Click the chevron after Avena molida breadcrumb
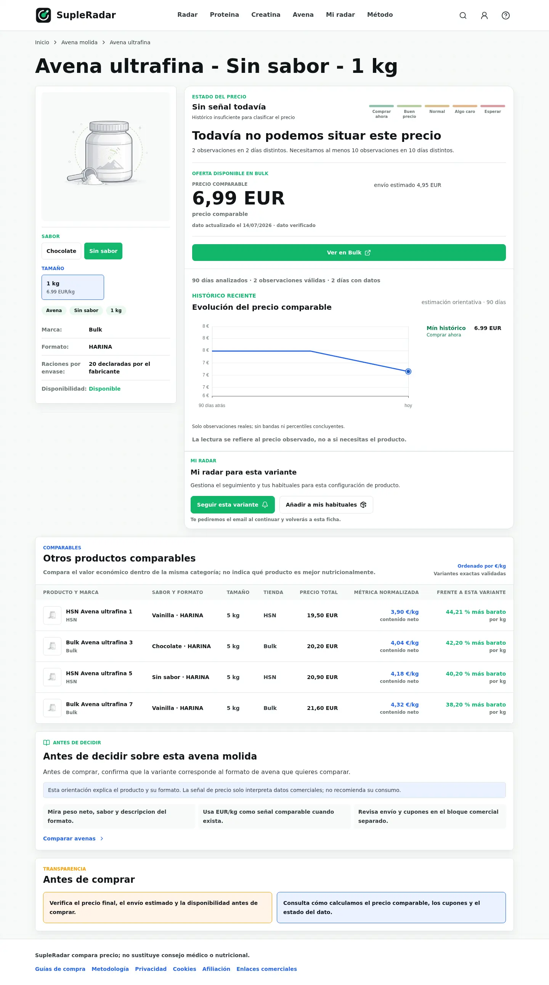The height and width of the screenshot is (985, 549). pyautogui.click(x=104, y=42)
